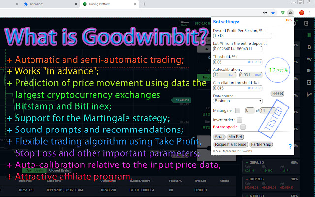Viewport: 315px width, 197px height.
Task: Open a new browser tab
Action: (144, 4)
